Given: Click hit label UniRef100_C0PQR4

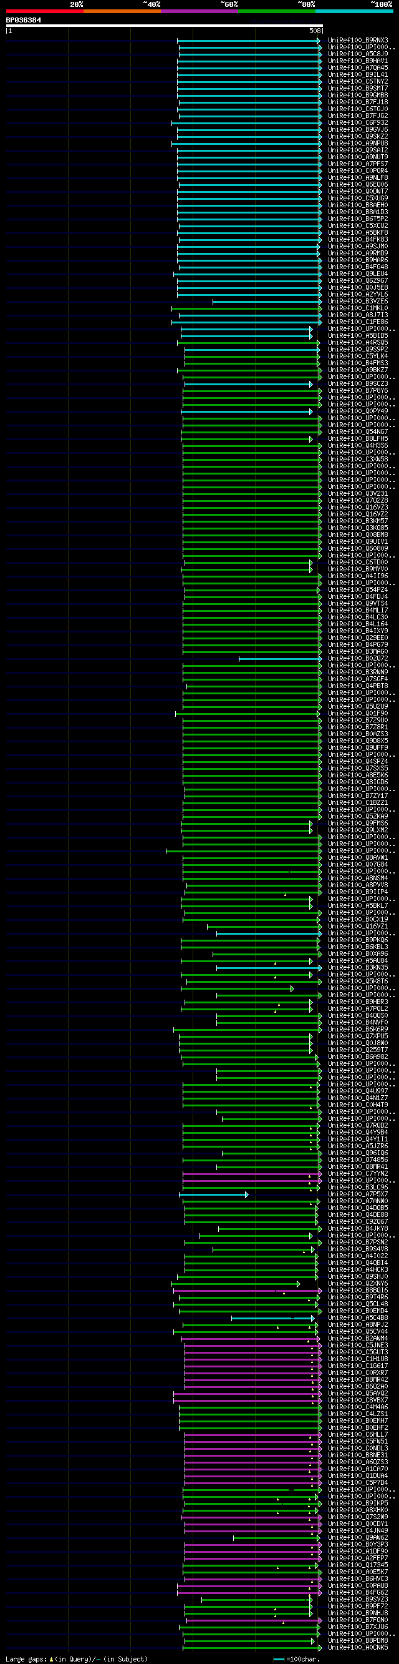Looking at the screenshot, I should tap(358, 171).
